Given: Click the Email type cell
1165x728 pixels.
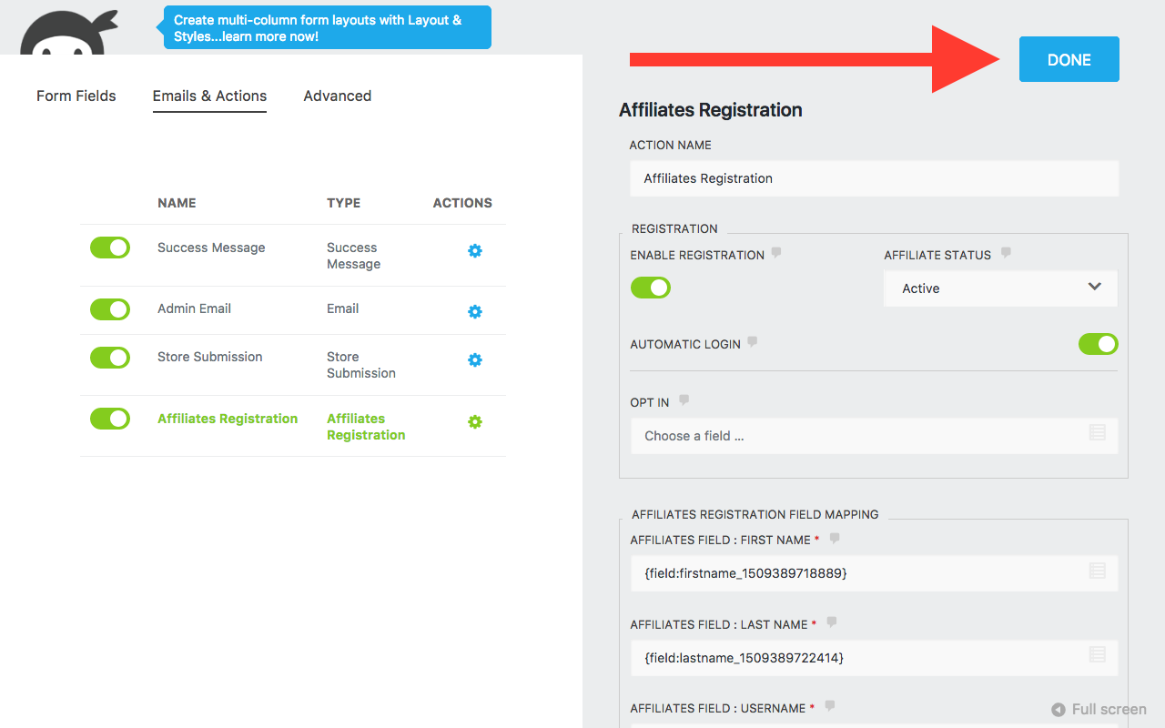Looking at the screenshot, I should point(343,308).
